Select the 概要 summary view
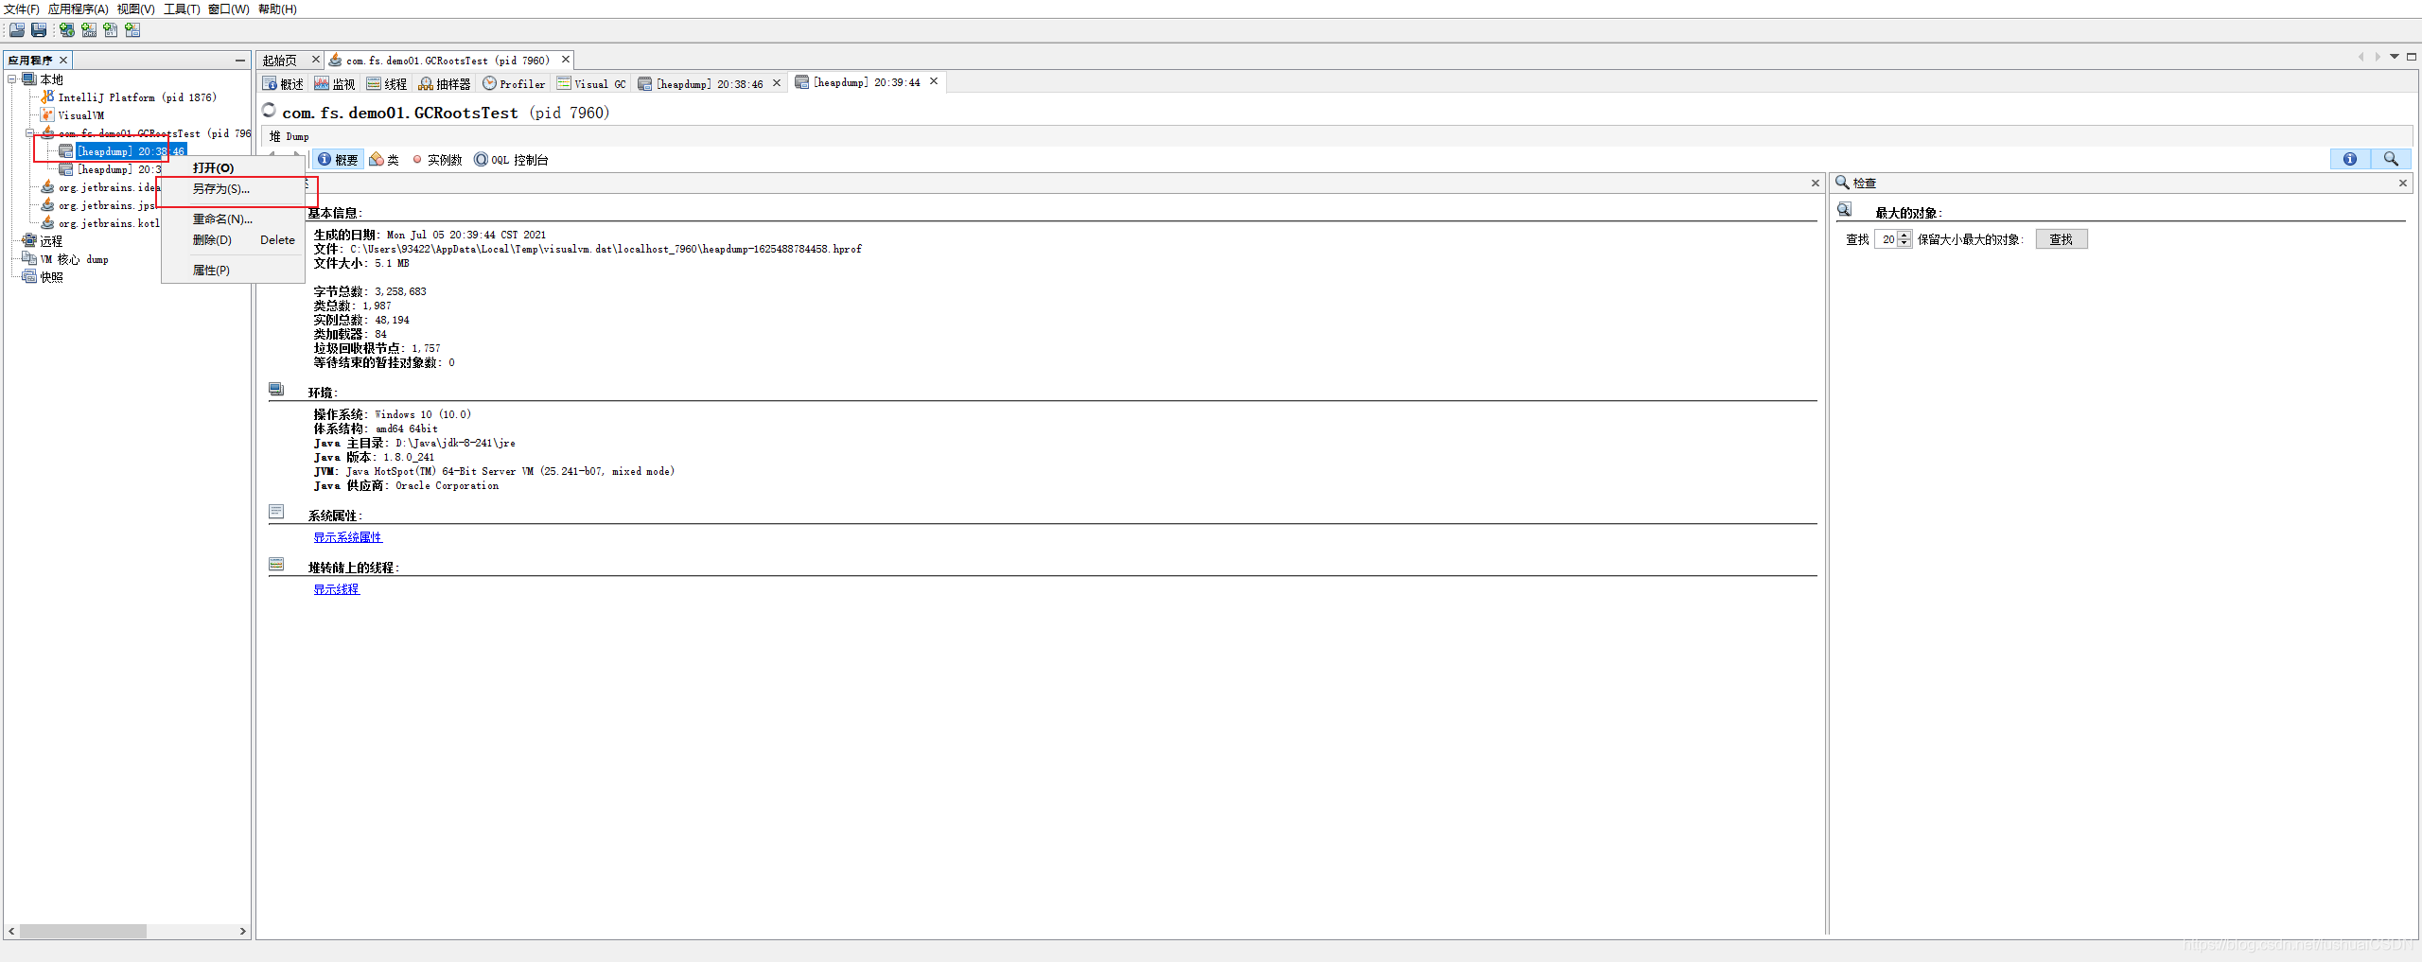 click(338, 160)
